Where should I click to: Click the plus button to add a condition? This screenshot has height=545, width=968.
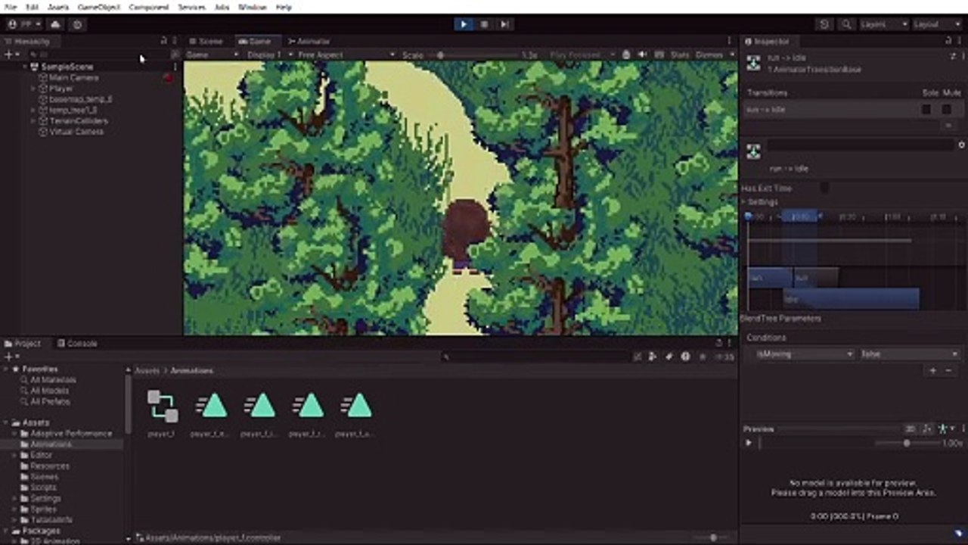pos(932,370)
